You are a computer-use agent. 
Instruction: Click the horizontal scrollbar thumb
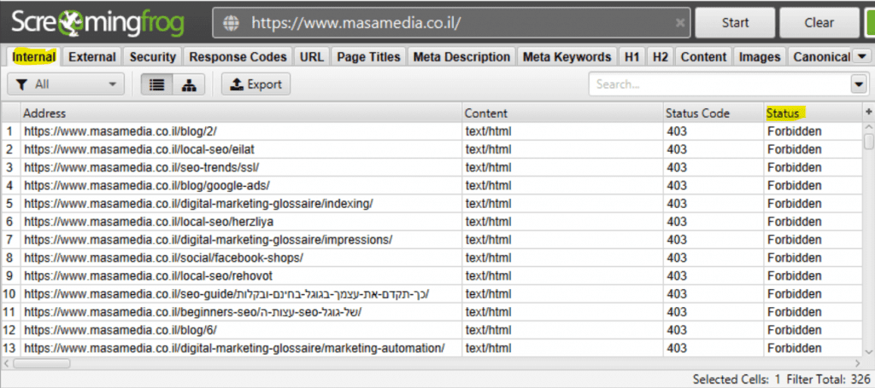[x=43, y=363]
